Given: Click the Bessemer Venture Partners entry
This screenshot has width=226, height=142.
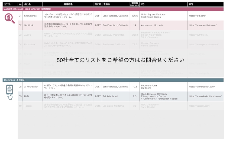Looking at the screenshot, I should [155, 33].
